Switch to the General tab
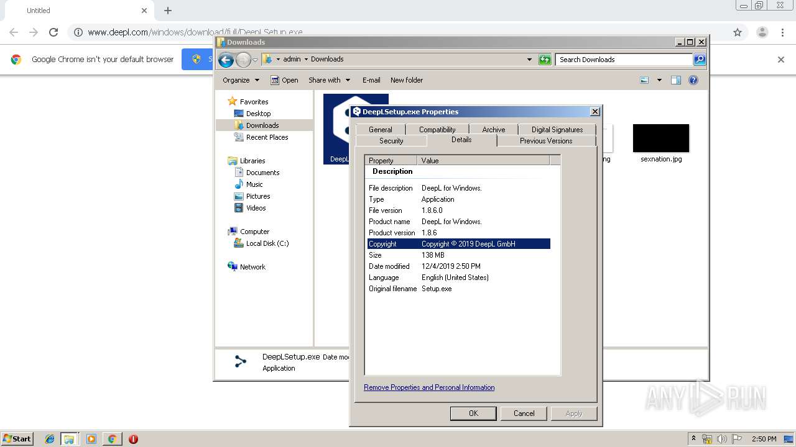 380,130
